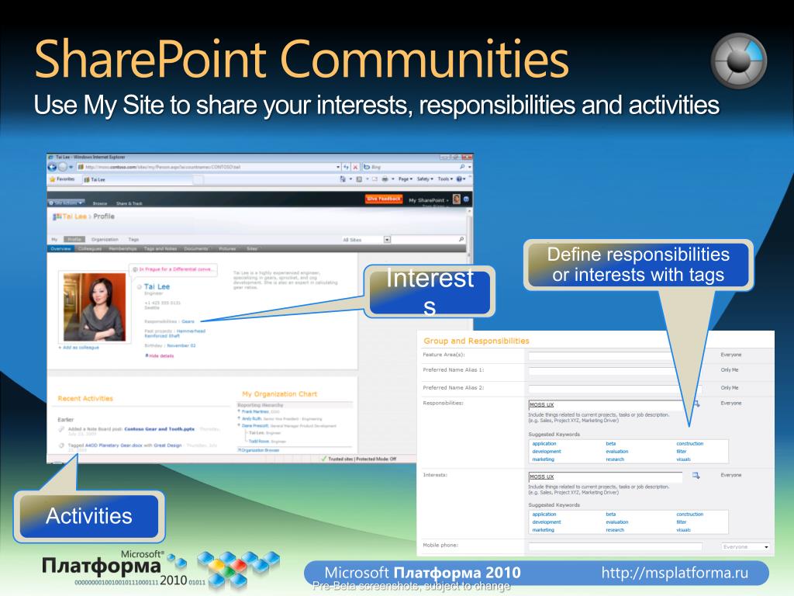Click the Help question mark icon in IE
The image size is (794, 596).
[x=459, y=179]
